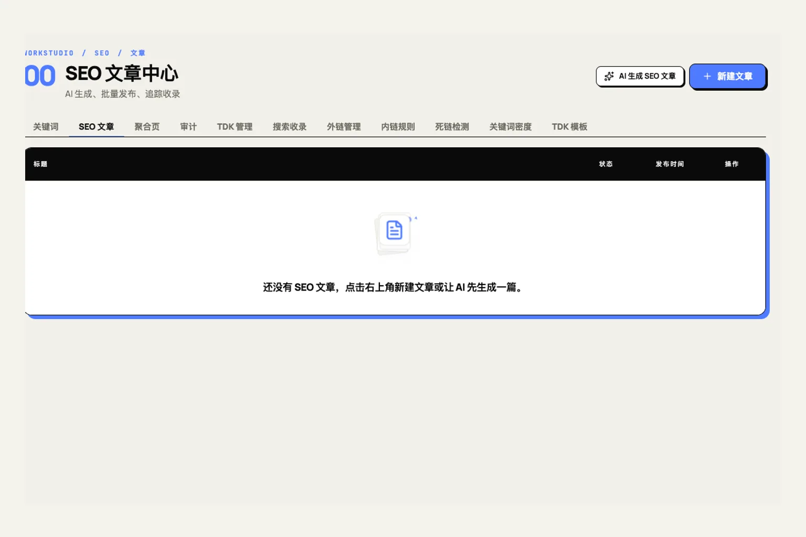Click the 发布时间 column header

[x=670, y=164]
